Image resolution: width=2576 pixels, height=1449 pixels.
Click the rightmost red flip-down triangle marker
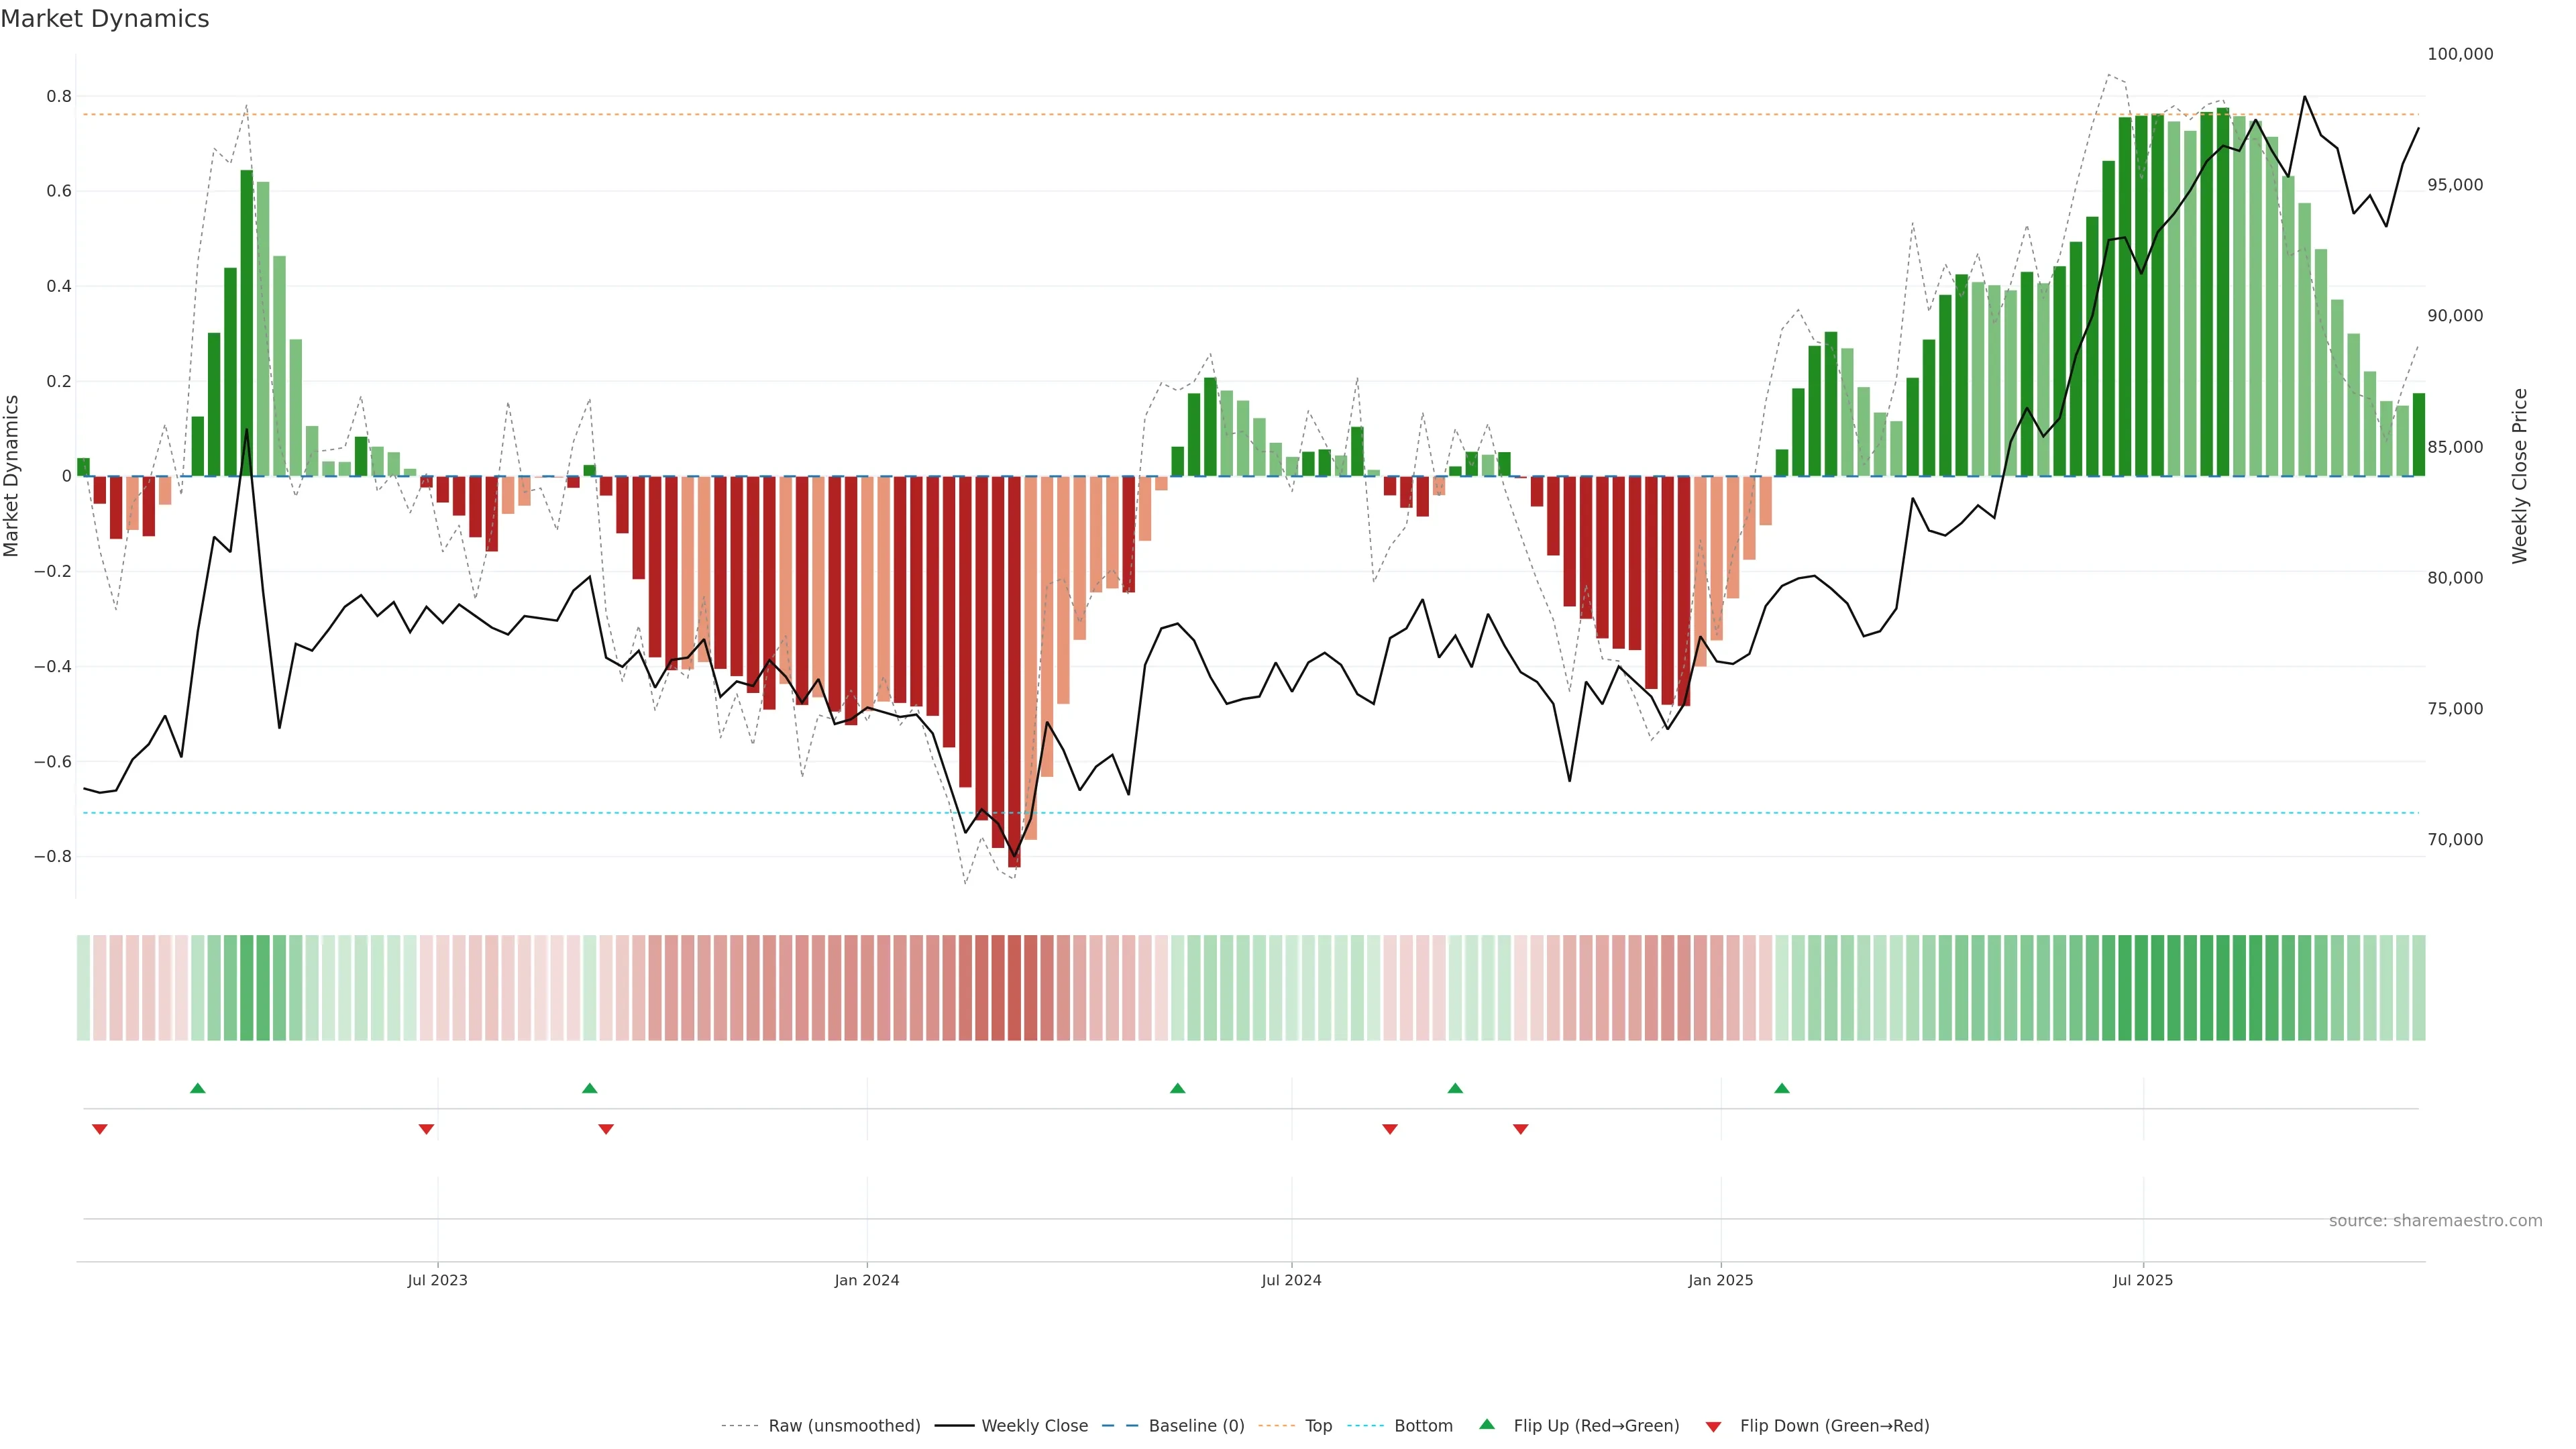(x=1521, y=1129)
